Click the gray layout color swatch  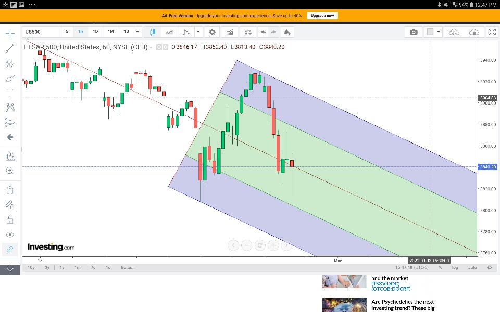[430, 32]
